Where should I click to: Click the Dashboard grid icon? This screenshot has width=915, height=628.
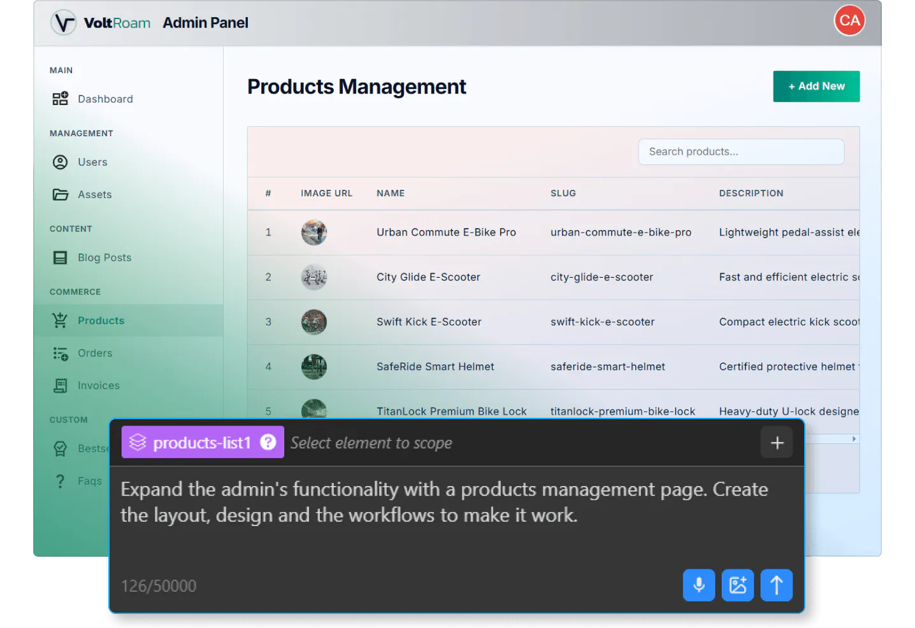(61, 99)
